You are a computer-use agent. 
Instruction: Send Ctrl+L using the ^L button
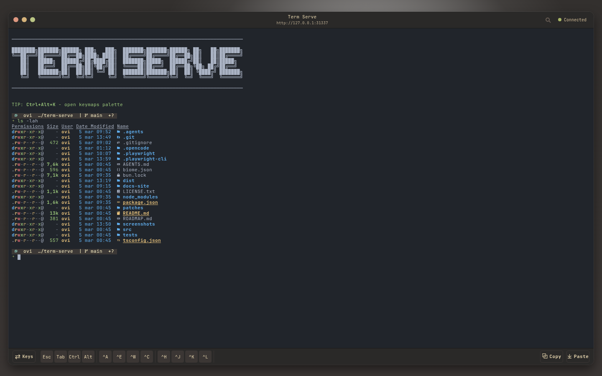point(205,356)
